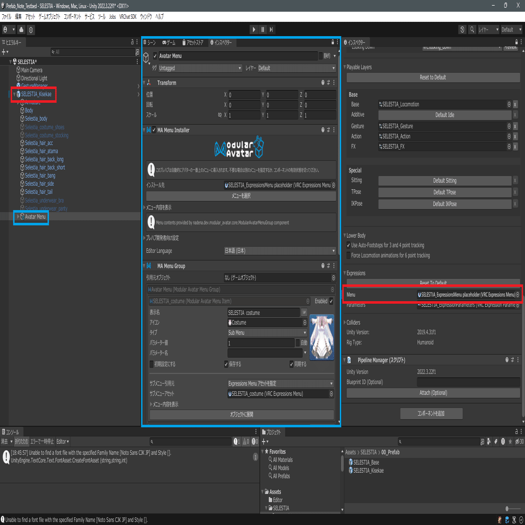Open Pipeline Manager component help icon
This screenshot has height=525, width=525.
click(x=507, y=360)
